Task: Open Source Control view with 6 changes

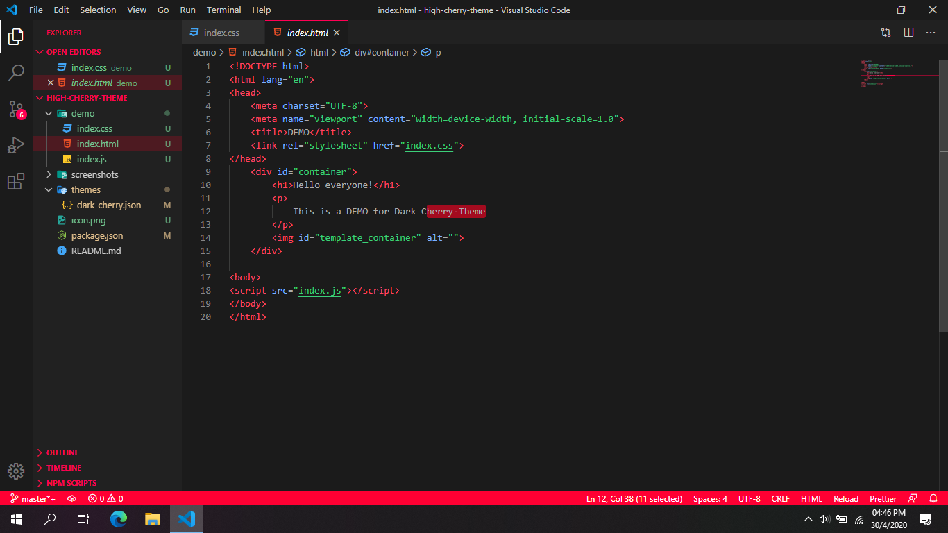Action: (x=16, y=109)
